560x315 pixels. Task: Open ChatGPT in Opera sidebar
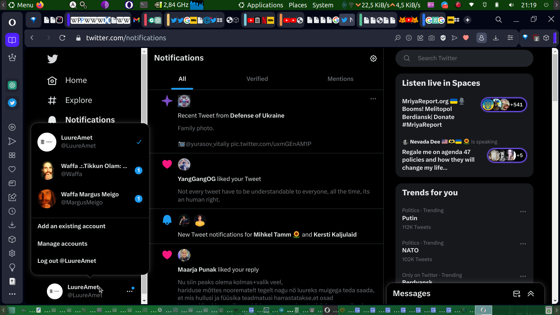[12, 85]
